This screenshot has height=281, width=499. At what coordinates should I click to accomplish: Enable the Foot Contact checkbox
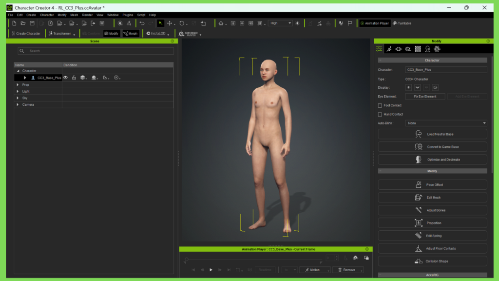click(x=380, y=105)
